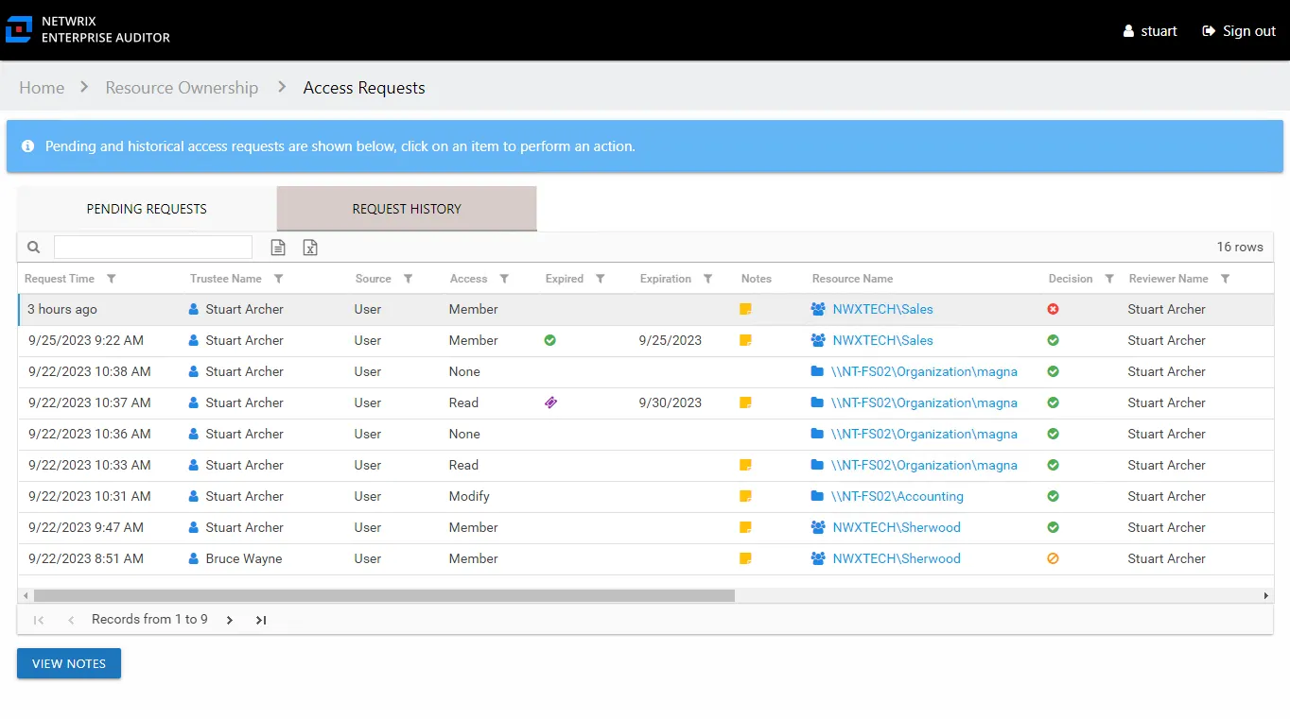This screenshot has height=719, width=1290.
Task: Click the info icon in the blue banner
Action: tap(27, 146)
